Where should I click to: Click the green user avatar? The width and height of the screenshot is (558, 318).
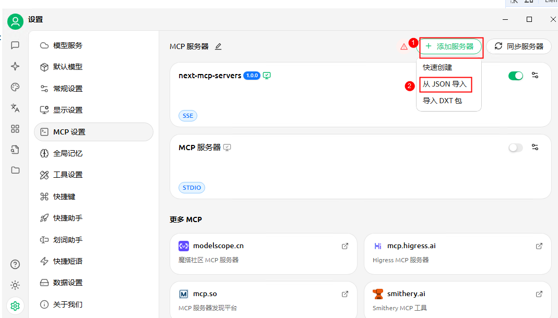point(15,22)
